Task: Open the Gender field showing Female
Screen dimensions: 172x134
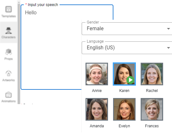Action: pyautogui.click(x=127, y=29)
